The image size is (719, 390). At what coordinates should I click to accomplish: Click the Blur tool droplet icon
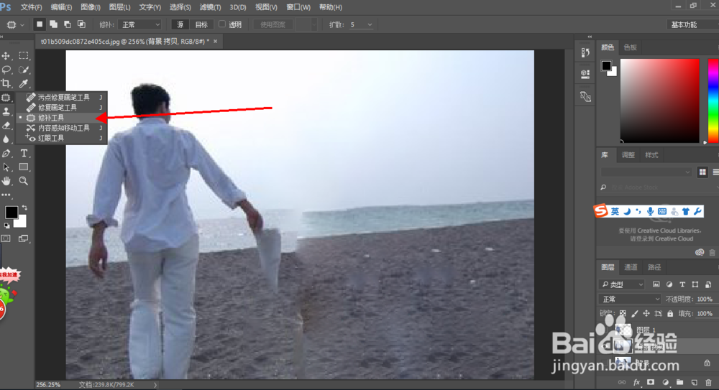6,139
